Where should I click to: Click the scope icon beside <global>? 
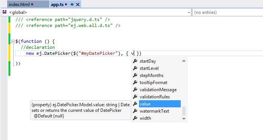tap(5, 12)
